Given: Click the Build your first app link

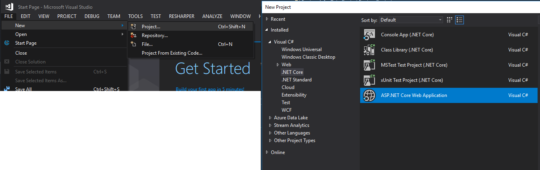Looking at the screenshot, I should tap(210, 89).
